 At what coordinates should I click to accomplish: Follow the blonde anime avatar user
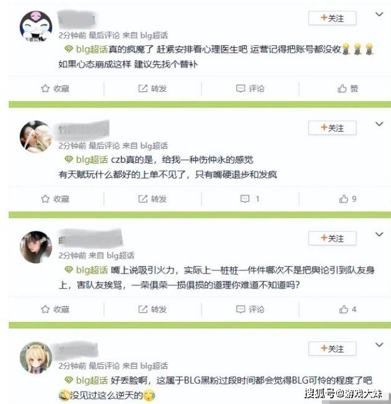tap(332, 349)
